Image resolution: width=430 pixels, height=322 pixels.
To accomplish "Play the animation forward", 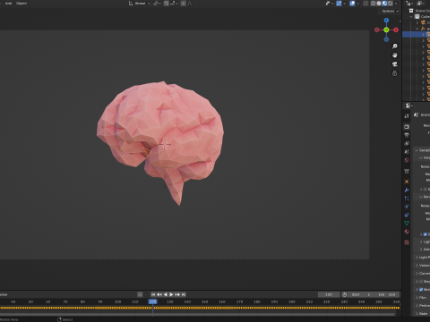I will point(171,294).
